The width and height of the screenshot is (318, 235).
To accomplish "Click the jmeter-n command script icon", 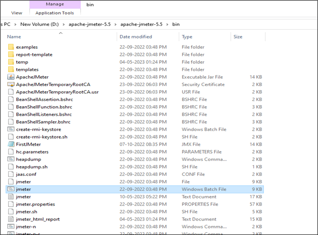I will (11, 227).
